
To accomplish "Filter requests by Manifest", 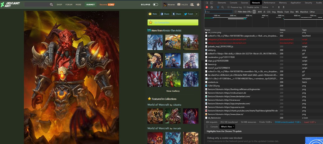I will pyautogui.click(x=304, y=12).
